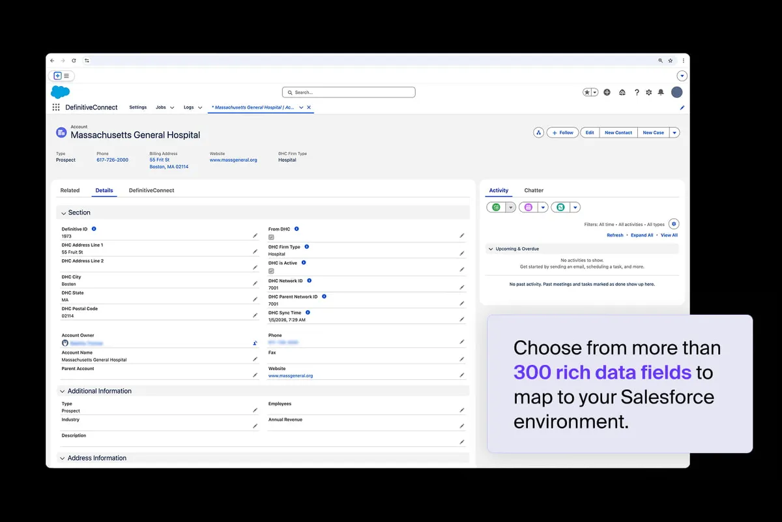
Task: Click the DHC Network ID info icon
Action: point(309,280)
